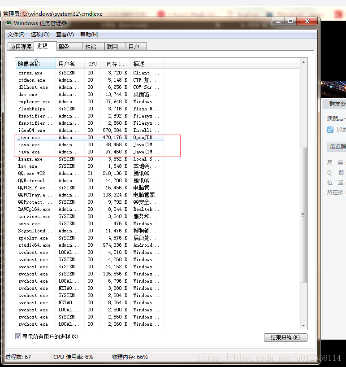
Task: Click the 最近照 tab in QQ panel
Action: pos(337,147)
